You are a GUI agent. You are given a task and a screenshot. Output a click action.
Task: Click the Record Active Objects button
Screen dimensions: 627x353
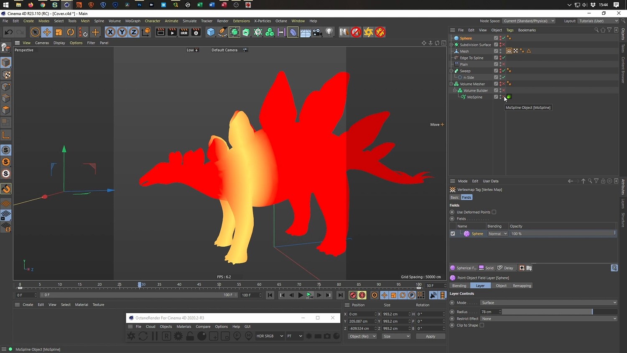pos(353,295)
